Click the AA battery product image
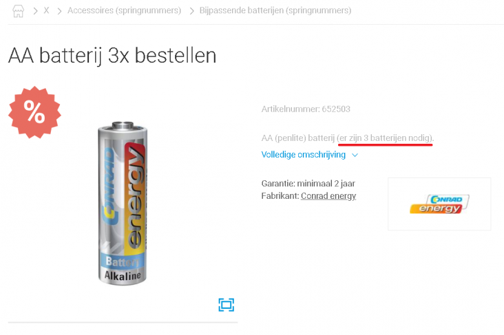Screen dimensions: 504x335 tap(123, 203)
